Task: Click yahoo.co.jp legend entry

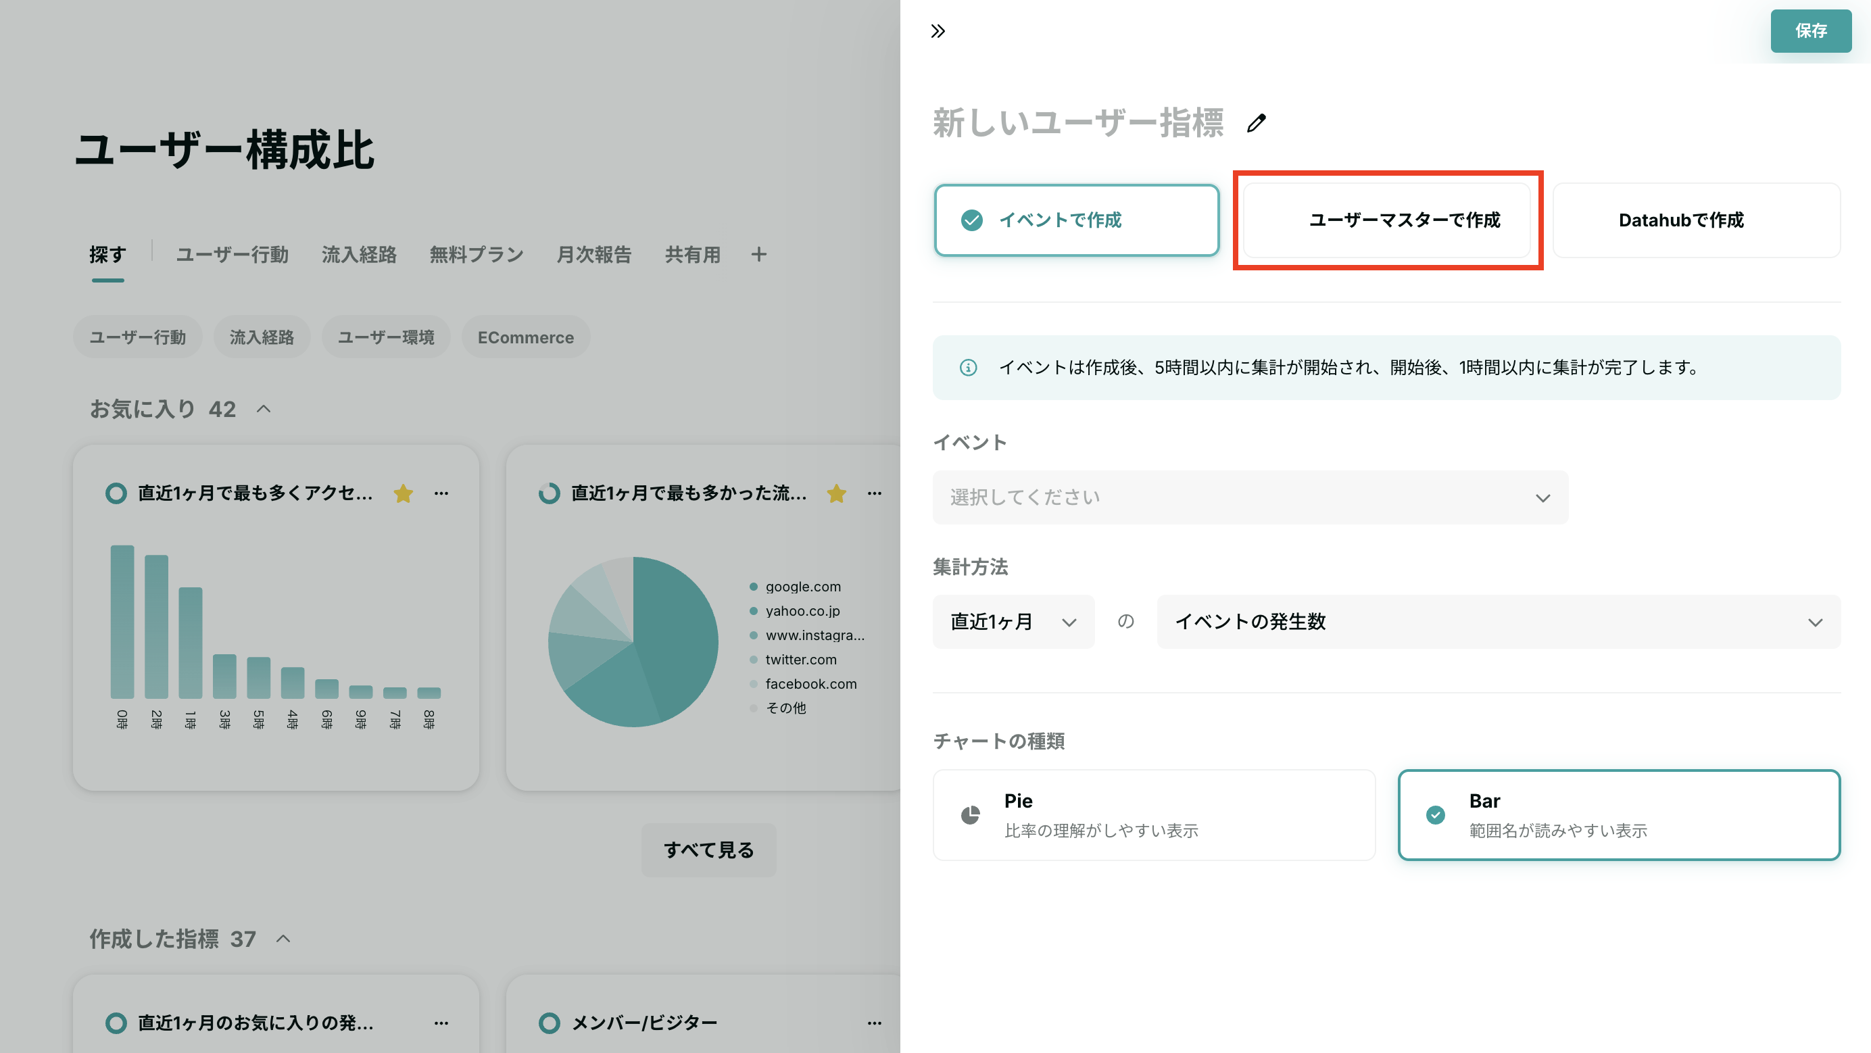Action: 795,612
